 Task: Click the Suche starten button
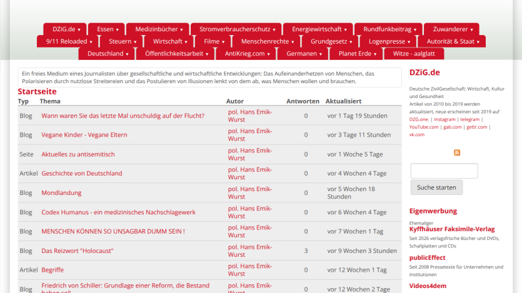(x=436, y=187)
